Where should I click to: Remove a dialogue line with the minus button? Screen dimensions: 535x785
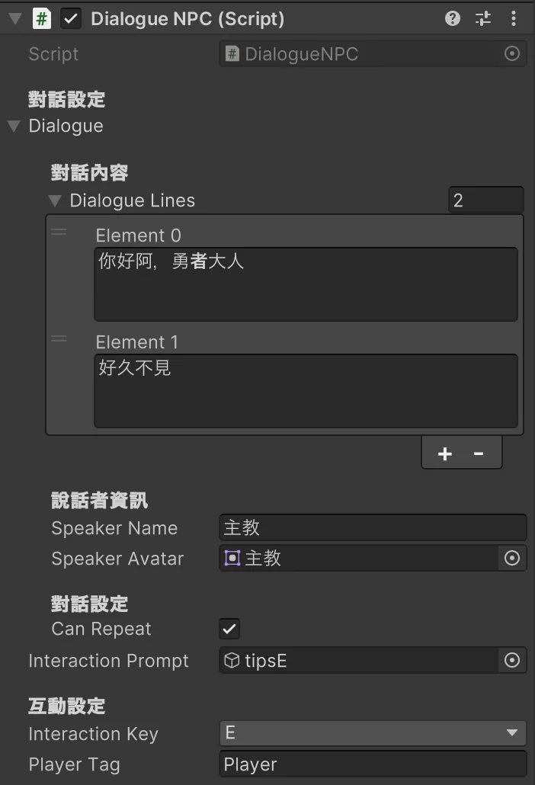point(479,453)
